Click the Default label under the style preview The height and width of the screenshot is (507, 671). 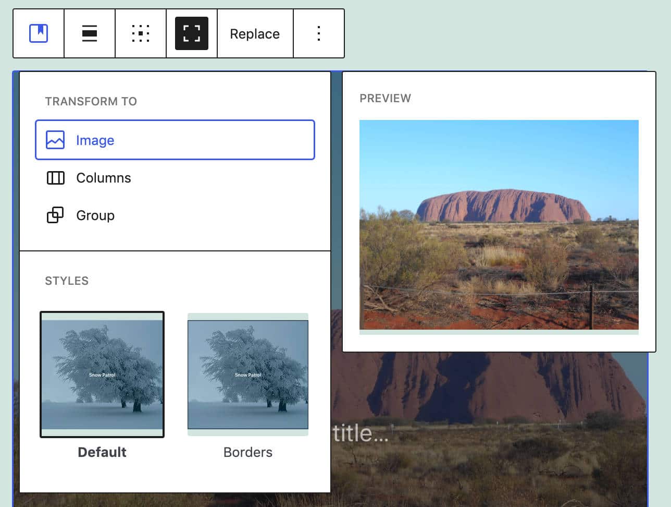[x=102, y=452]
